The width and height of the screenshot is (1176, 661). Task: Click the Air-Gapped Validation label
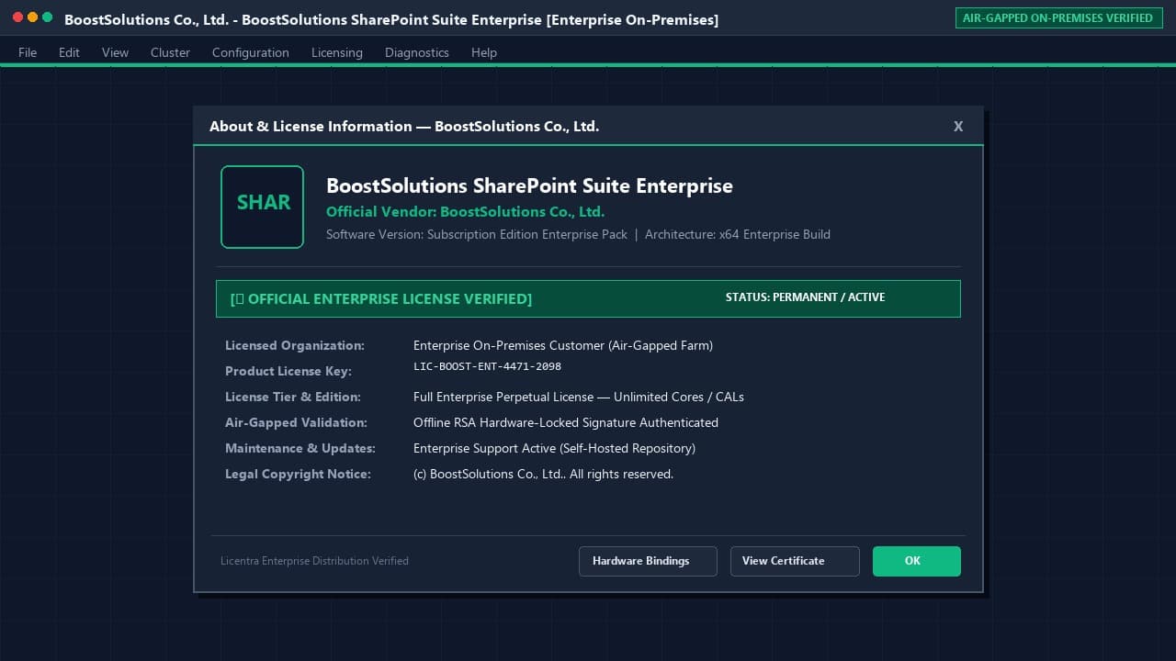(x=296, y=422)
